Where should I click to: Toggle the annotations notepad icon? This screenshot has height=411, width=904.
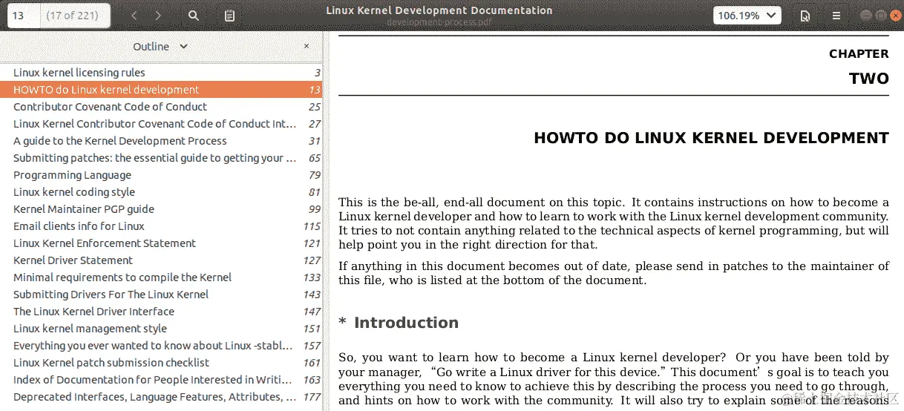(229, 16)
